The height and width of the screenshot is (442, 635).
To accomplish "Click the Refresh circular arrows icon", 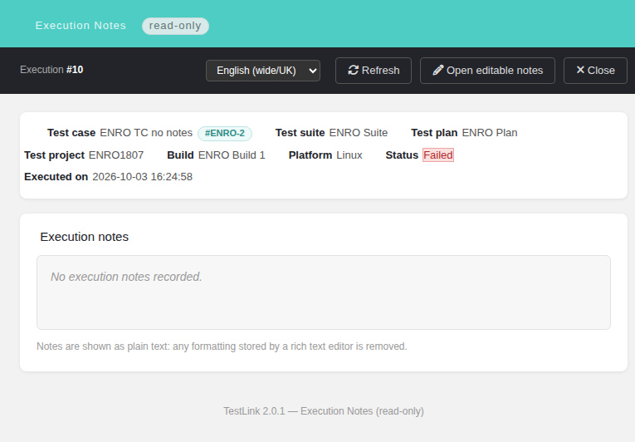I will pos(353,71).
